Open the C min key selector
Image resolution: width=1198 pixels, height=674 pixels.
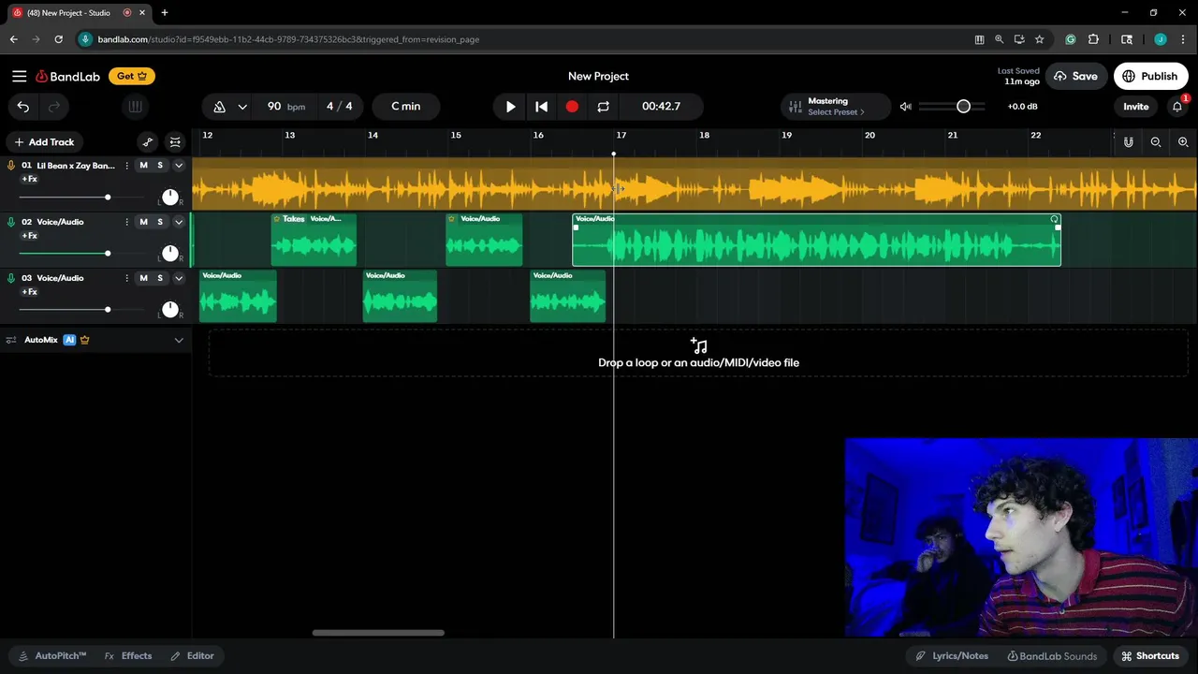[x=405, y=107]
